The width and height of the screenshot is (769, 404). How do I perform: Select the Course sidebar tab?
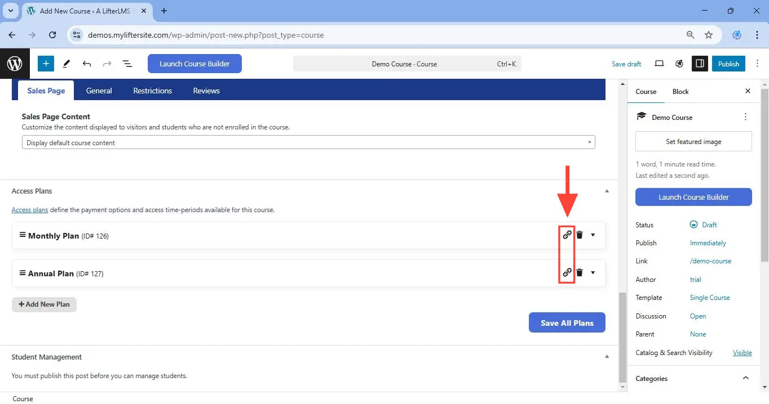coord(646,91)
